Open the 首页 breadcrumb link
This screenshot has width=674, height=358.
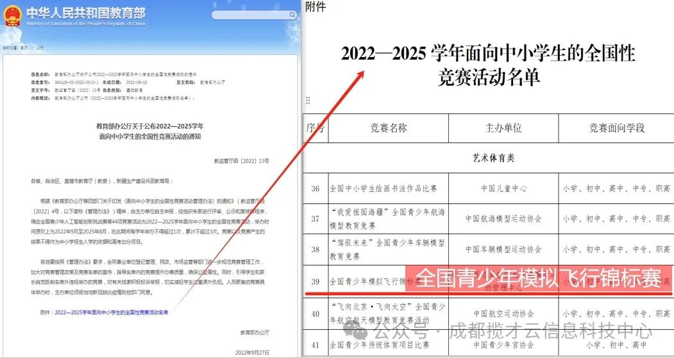pyautogui.click(x=24, y=47)
